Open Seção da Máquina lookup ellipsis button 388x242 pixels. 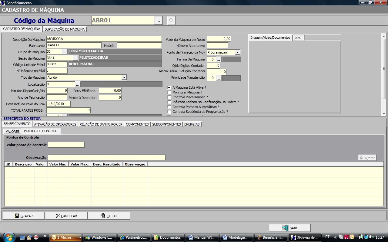75,58
